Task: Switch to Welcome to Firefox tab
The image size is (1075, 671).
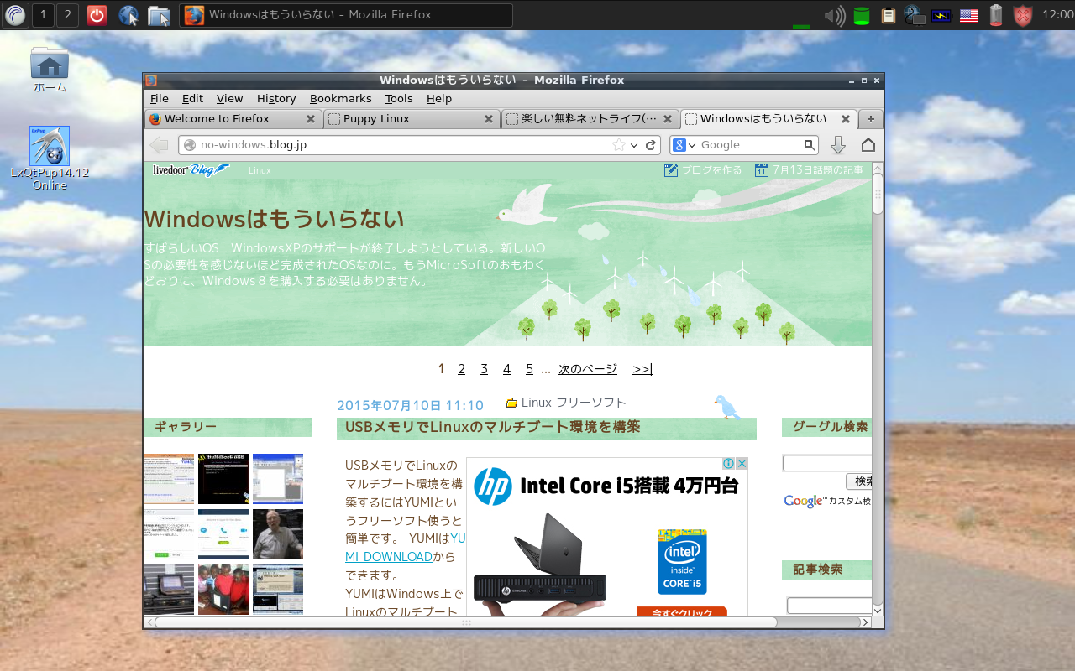Action: coord(233,119)
